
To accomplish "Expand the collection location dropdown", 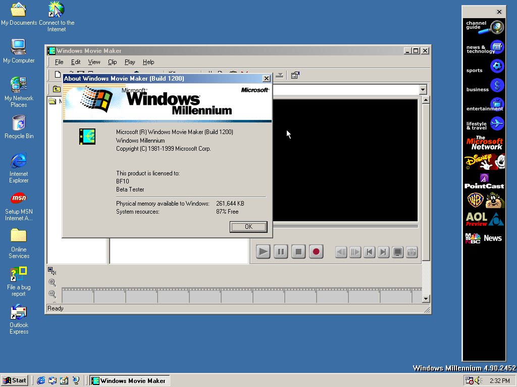I will (x=423, y=89).
